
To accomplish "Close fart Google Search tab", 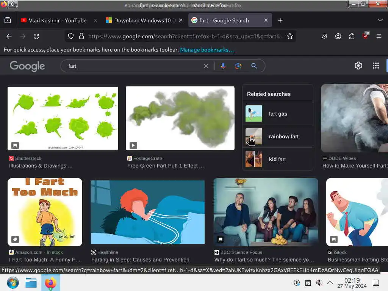I will click(x=266, y=20).
